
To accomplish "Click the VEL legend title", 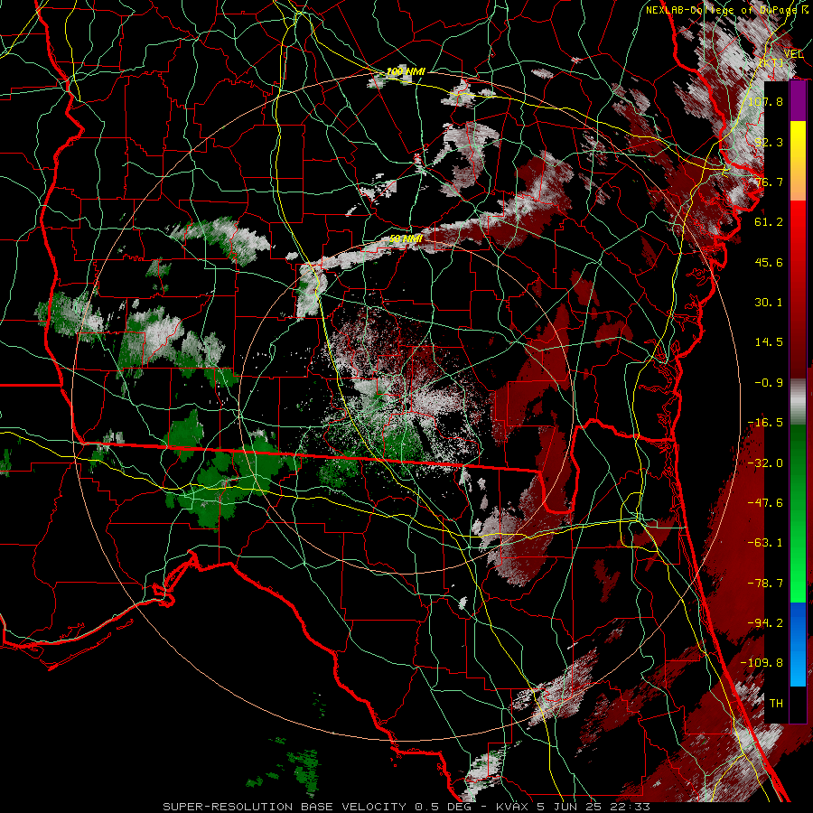I will 793,53.
